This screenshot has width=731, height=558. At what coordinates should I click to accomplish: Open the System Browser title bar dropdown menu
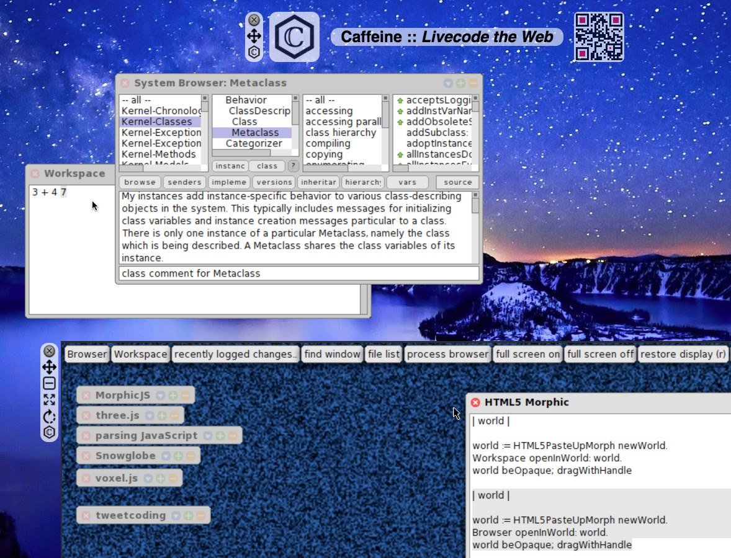point(447,82)
